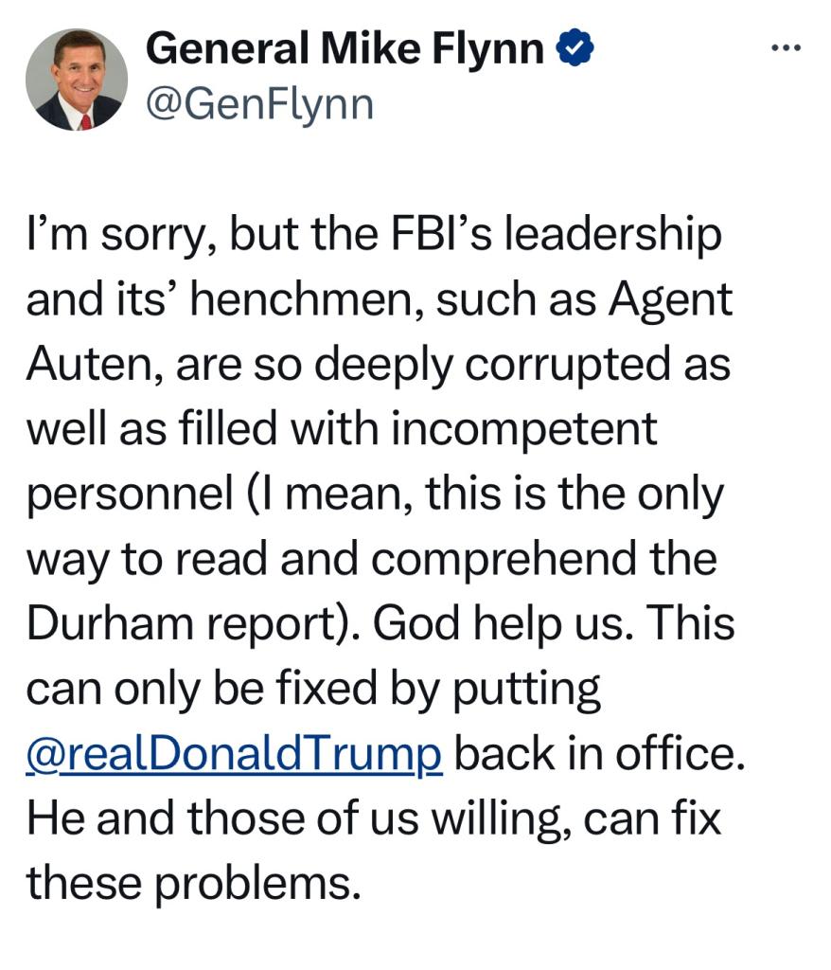This screenshot has height=970, width=831.
Task: Click the text "back in office."
Action: [x=593, y=754]
